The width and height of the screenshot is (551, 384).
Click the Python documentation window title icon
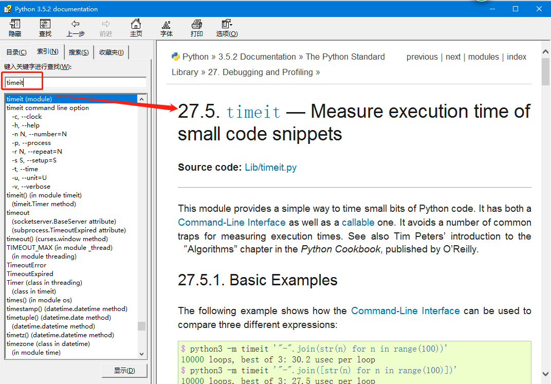pos(7,9)
